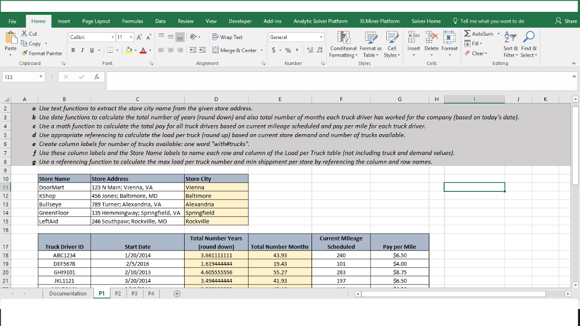Toggle Wrap Text
The image size is (580, 326).
[x=227, y=37]
